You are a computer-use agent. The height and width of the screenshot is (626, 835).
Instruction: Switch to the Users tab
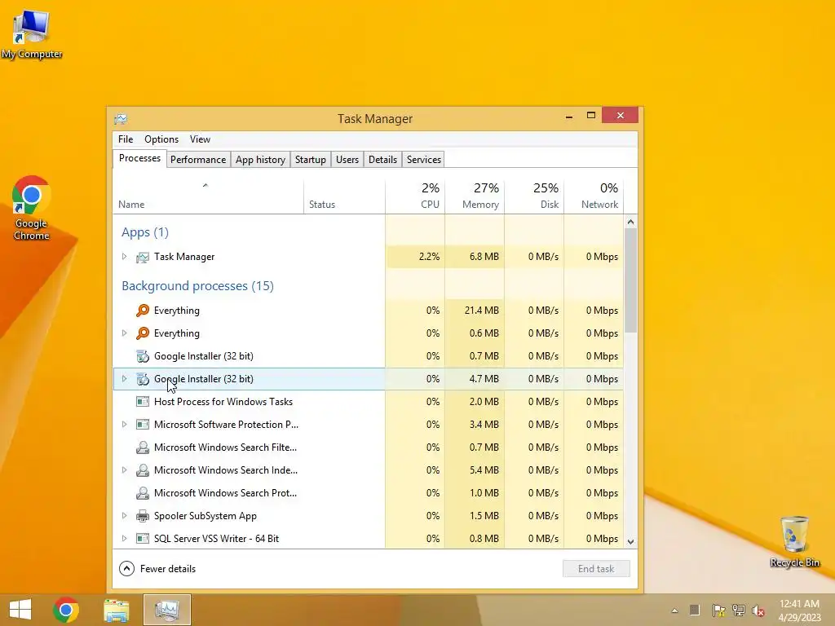(347, 160)
